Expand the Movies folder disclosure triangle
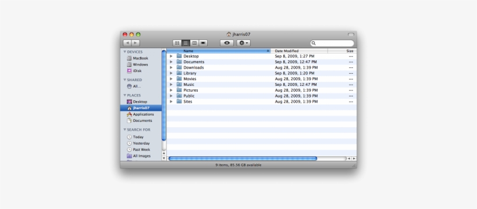The image size is (477, 209). click(x=171, y=79)
